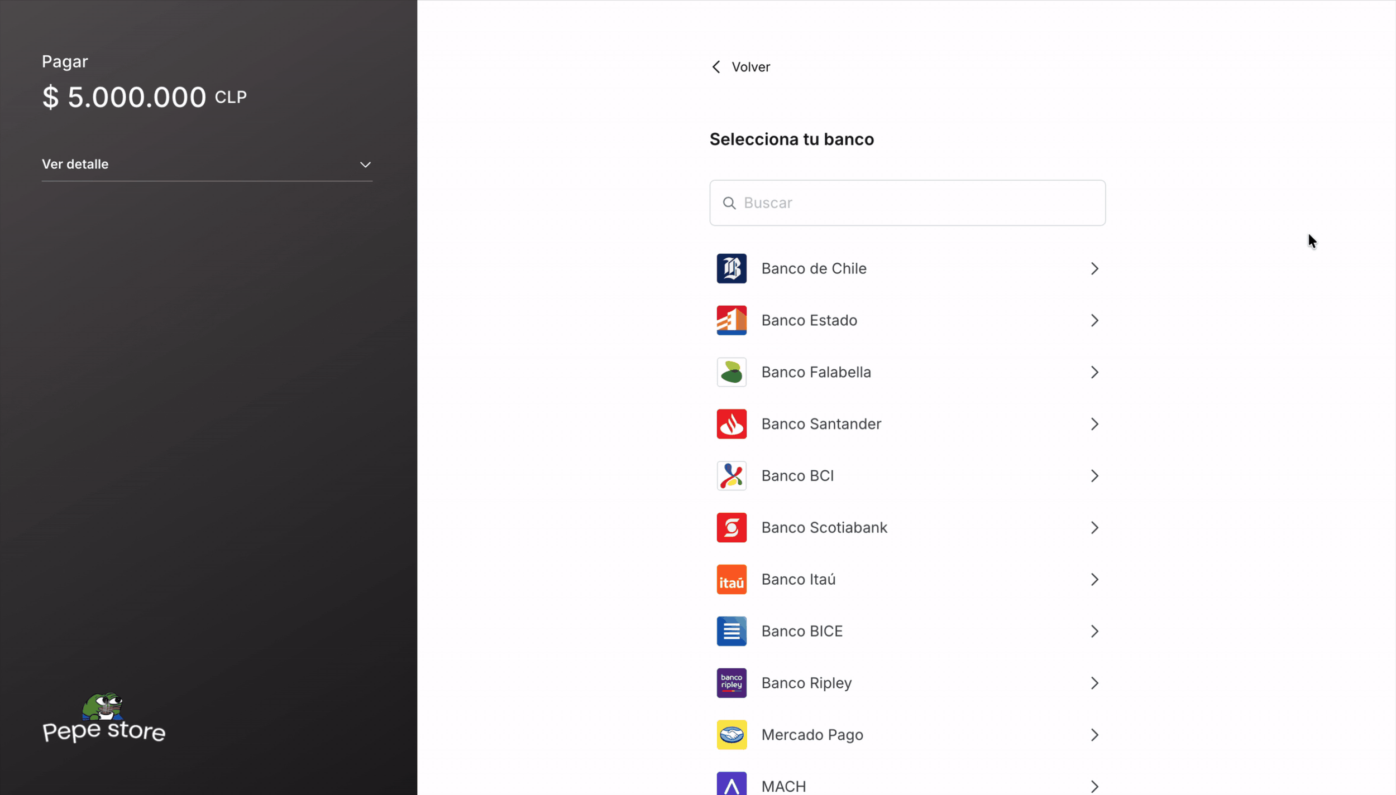
Task: Click the CLP currency label
Action: 231,97
